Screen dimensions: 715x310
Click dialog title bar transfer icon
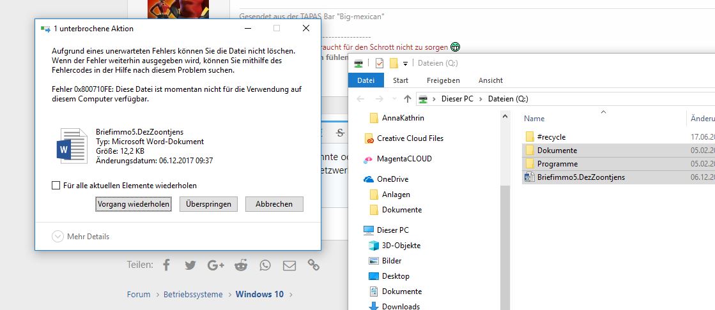pyautogui.click(x=45, y=29)
